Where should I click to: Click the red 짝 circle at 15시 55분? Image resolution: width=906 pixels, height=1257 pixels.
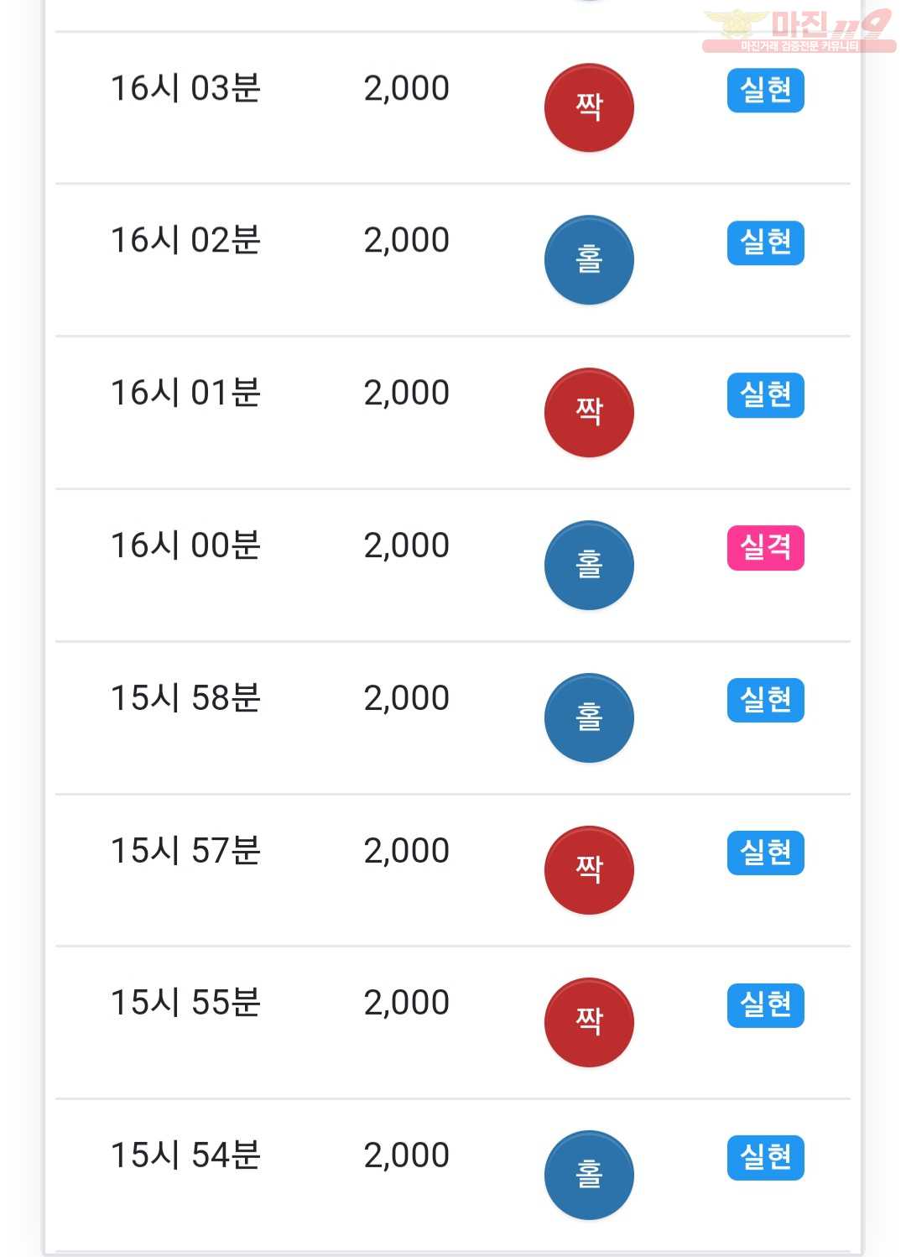click(589, 1023)
